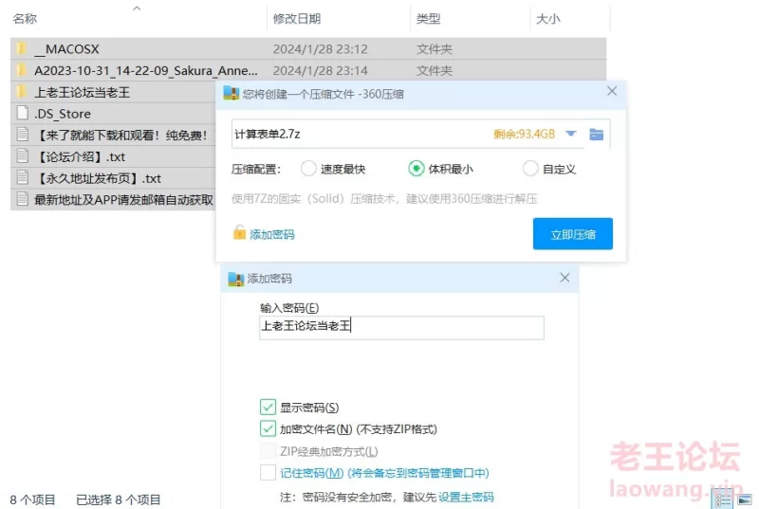Click the 添加密码 dialog title icon

click(236, 279)
